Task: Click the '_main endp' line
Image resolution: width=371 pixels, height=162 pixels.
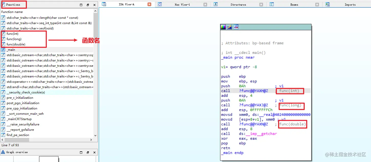Action: [232, 153]
